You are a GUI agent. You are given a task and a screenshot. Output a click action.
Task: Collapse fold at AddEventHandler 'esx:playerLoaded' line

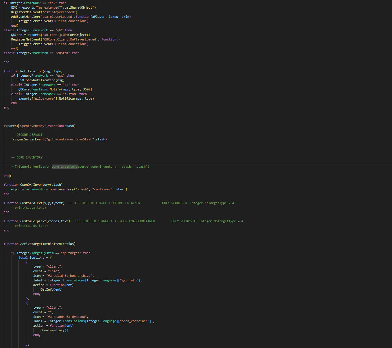pyautogui.click(x=1, y=17)
